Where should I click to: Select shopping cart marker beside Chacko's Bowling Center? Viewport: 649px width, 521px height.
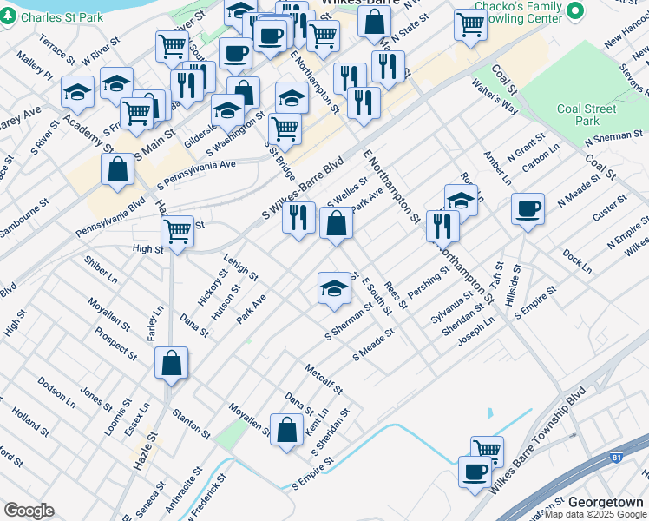(x=470, y=28)
